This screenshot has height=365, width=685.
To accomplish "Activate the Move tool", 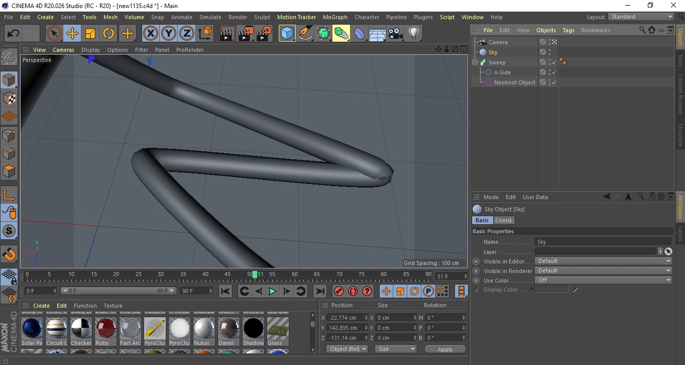I will [x=72, y=34].
